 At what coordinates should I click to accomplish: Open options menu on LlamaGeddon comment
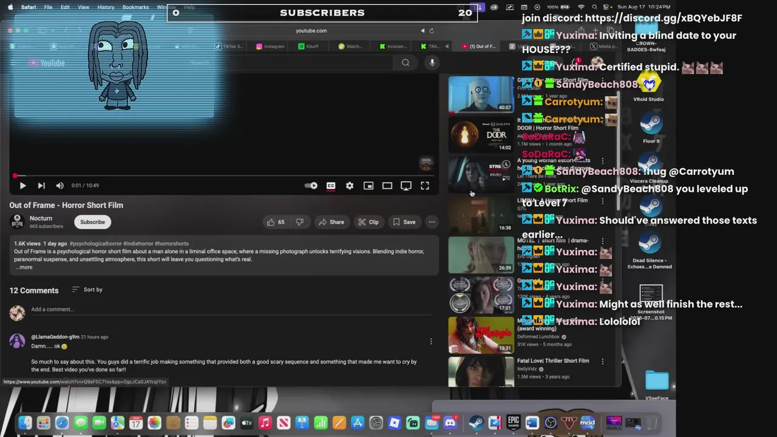tap(431, 342)
